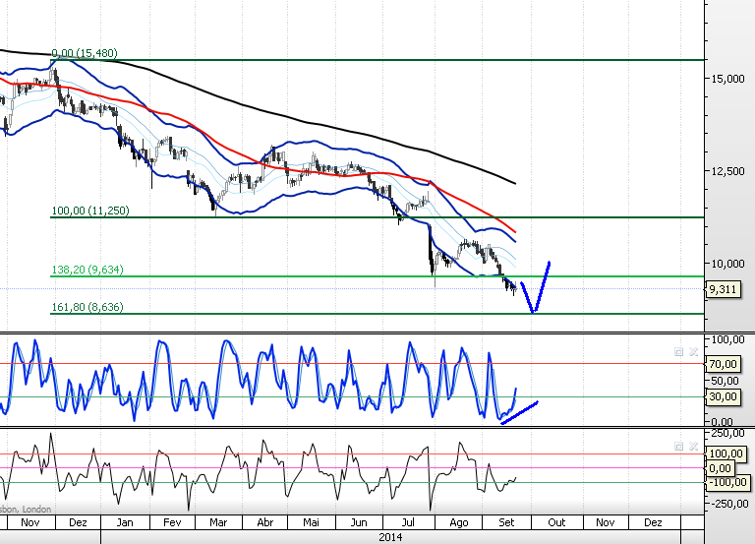The height and width of the screenshot is (544, 755).
Task: Click the 100,00 level tag on CCI panel
Action: (726, 453)
